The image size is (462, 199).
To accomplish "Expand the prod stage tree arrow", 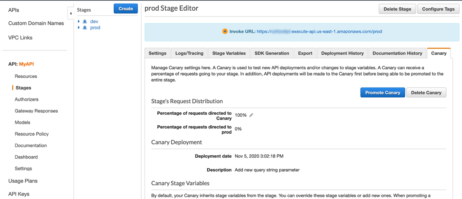I will 79,28.
